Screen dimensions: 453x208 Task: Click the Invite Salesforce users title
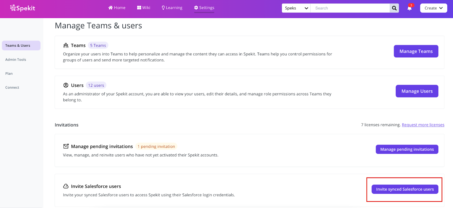(x=96, y=186)
